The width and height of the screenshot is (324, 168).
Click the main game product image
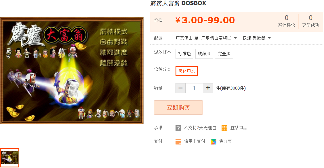(72, 71)
